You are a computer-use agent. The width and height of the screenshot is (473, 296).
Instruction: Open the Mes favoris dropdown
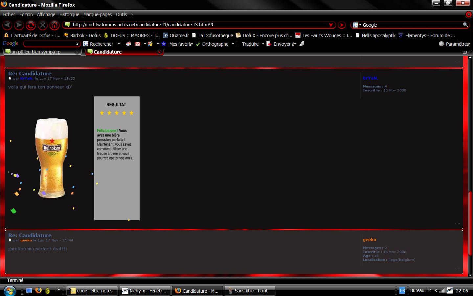tap(181, 44)
